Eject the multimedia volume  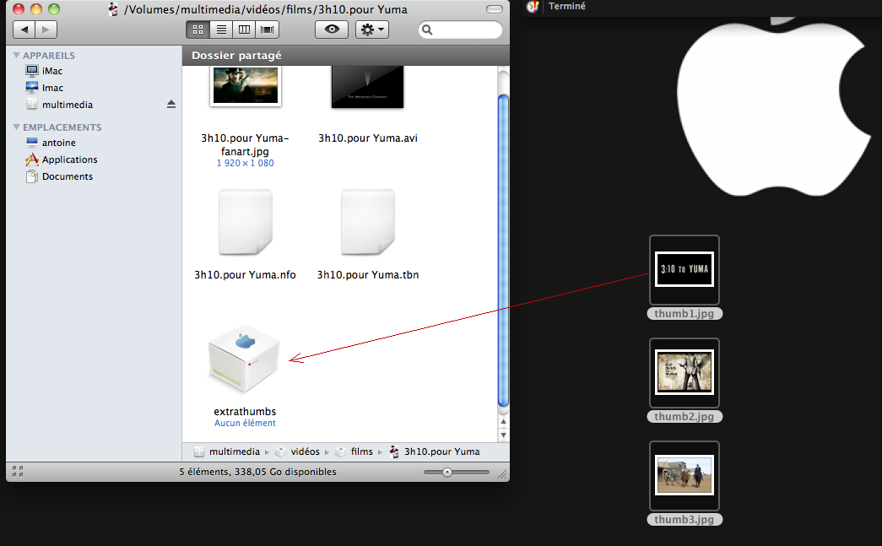[171, 105]
